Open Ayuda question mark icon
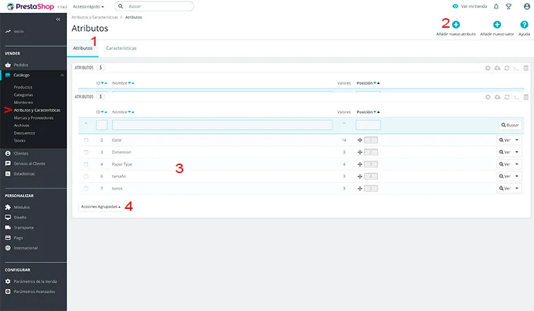 coord(524,24)
